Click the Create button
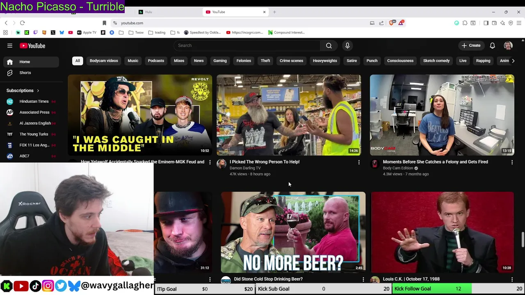 470,45
